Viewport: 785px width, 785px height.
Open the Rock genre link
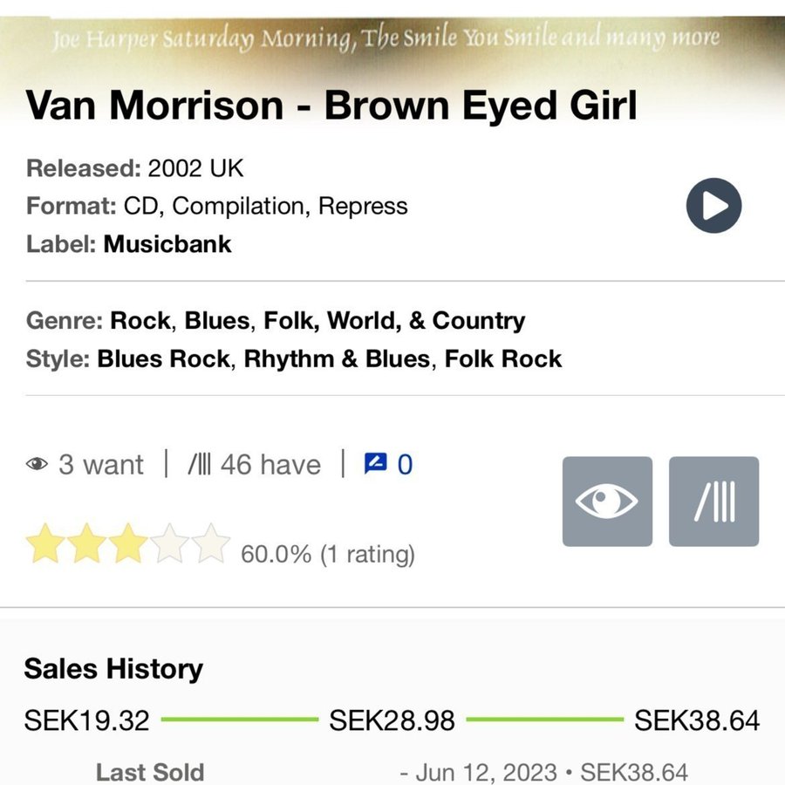[140, 320]
